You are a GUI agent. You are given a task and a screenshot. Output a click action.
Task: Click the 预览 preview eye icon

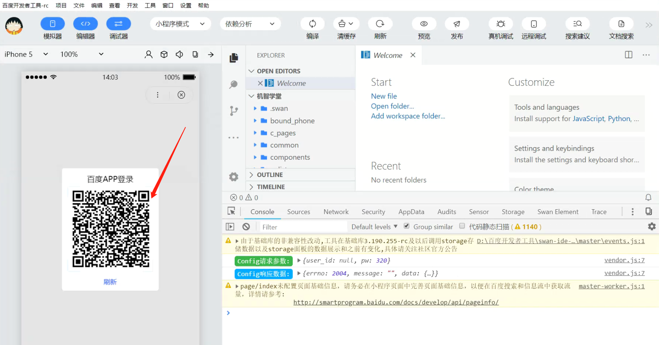coord(424,24)
